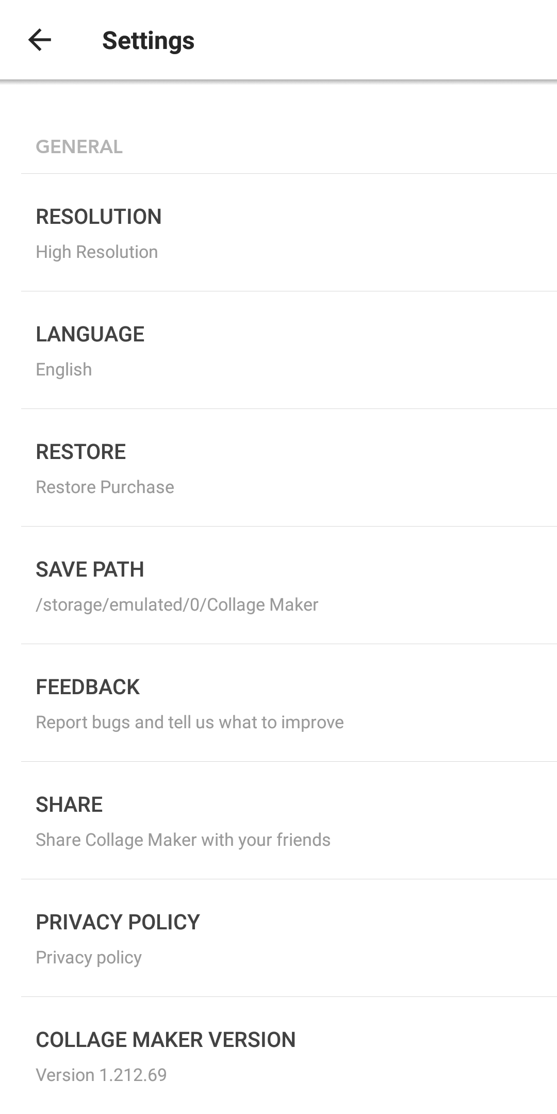
Task: Tap the RESTORE option
Action: [x=81, y=452]
